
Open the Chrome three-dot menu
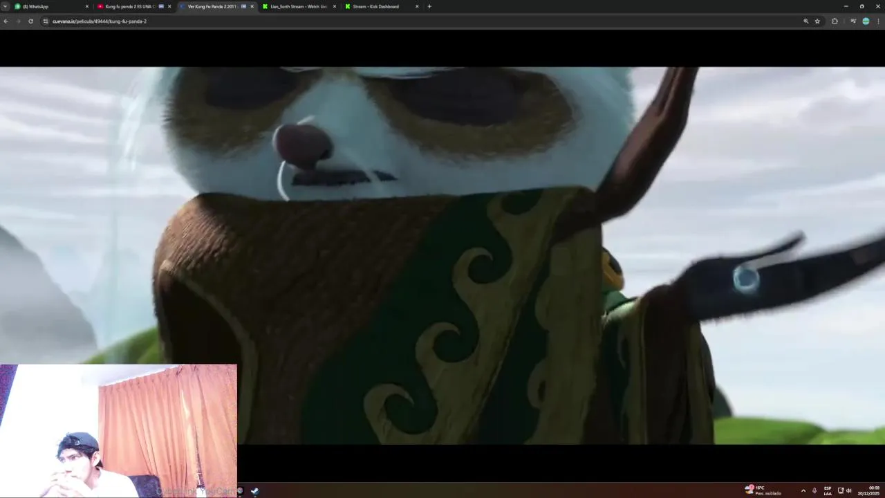(x=878, y=21)
